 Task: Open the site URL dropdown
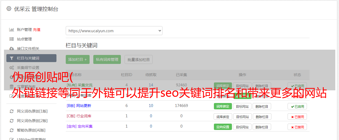(114, 31)
